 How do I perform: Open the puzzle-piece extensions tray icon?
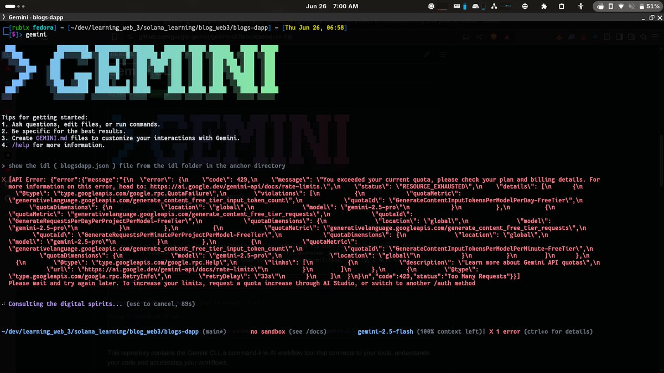[543, 6]
